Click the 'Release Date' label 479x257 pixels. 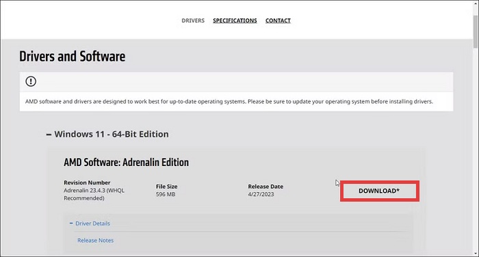click(266, 187)
